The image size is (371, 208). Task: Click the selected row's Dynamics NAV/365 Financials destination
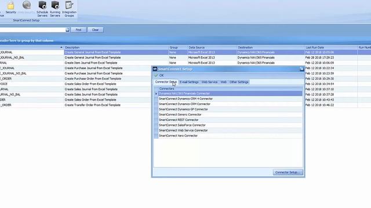point(256,53)
